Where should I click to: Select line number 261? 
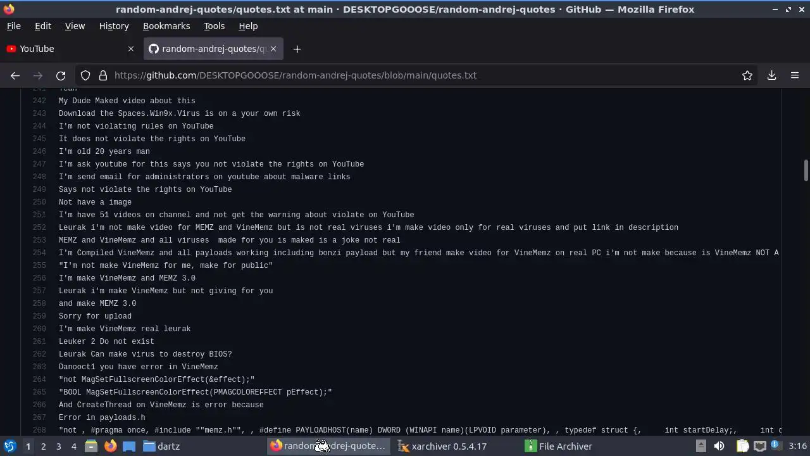click(x=39, y=341)
